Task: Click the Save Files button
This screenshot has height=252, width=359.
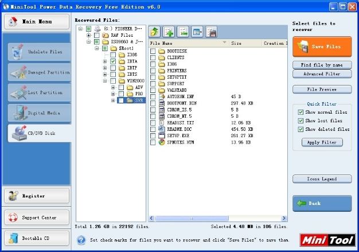Action: click(x=322, y=46)
